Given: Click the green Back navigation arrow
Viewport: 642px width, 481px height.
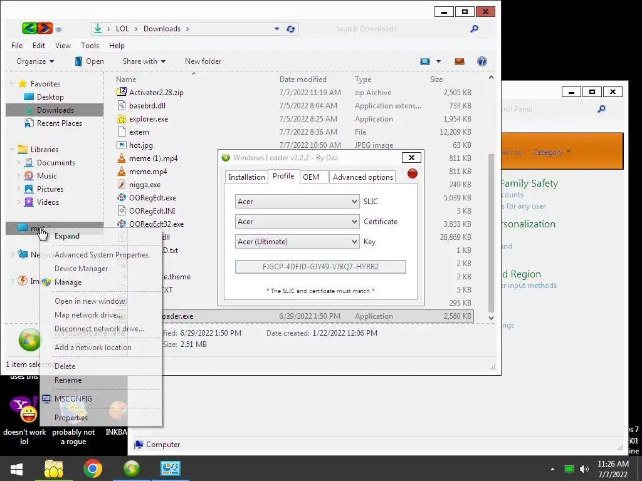Looking at the screenshot, I should pyautogui.click(x=29, y=28).
